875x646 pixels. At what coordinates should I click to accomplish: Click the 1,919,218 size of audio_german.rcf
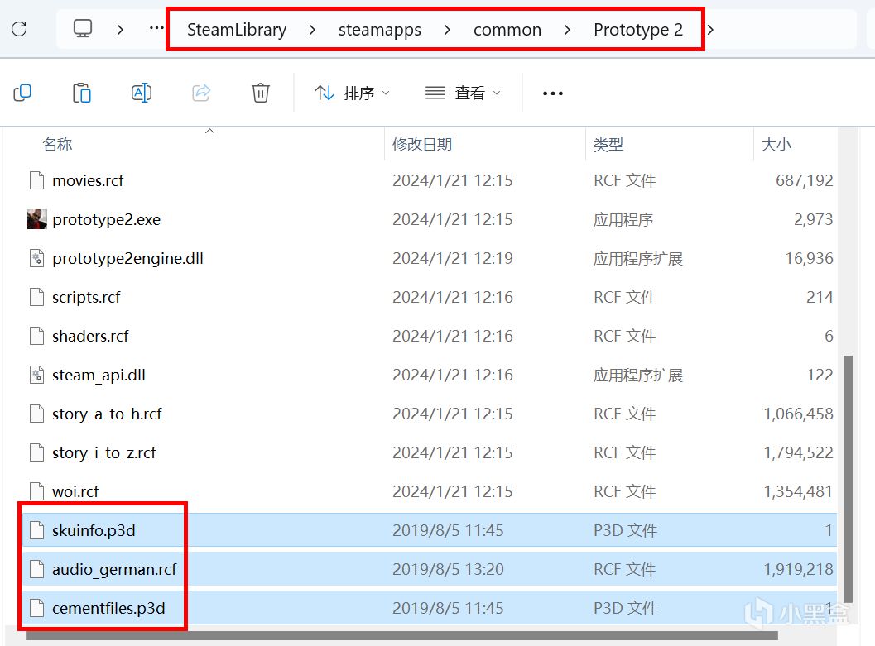798,570
